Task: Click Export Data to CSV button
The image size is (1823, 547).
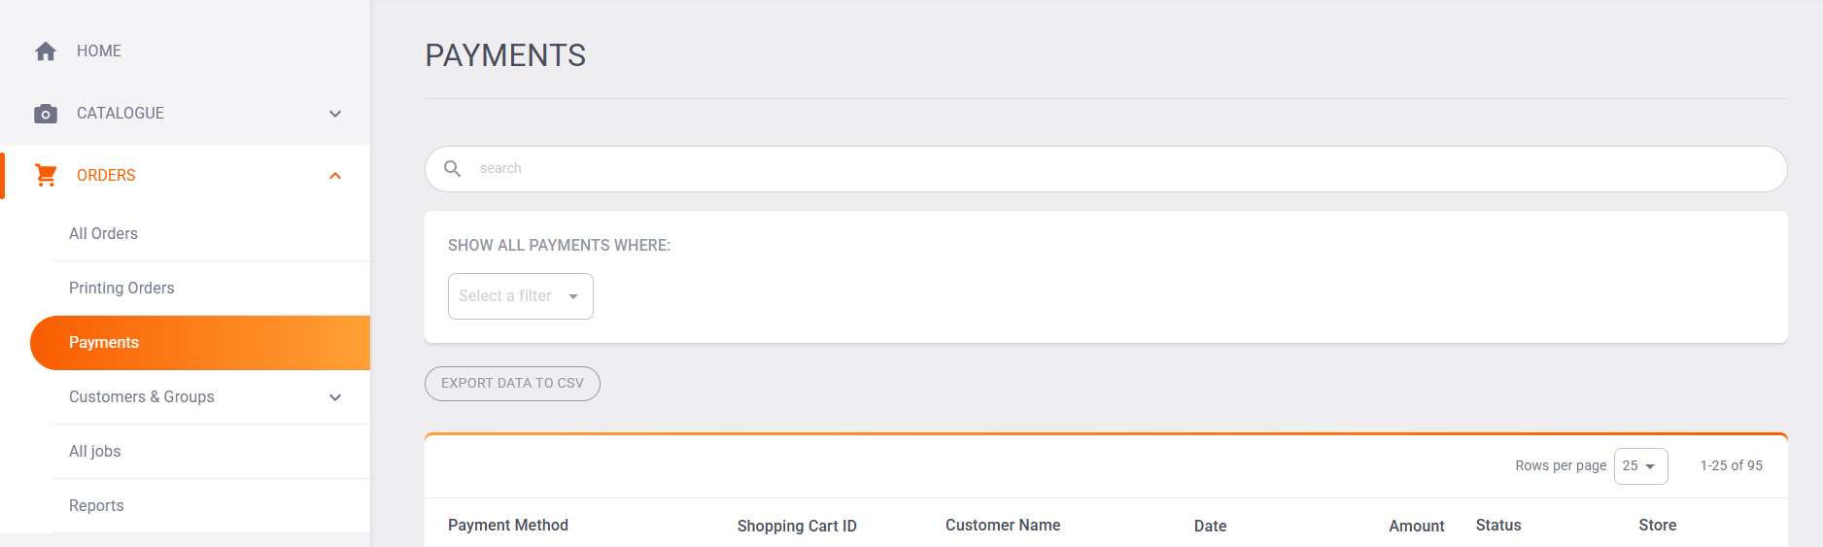Action: click(512, 384)
